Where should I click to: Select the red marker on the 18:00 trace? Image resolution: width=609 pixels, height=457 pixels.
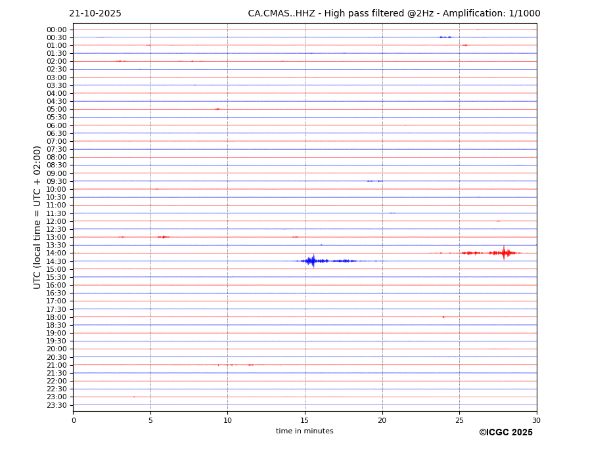[443, 317]
